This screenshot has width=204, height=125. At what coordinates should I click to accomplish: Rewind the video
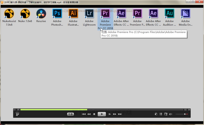tap(89, 114)
